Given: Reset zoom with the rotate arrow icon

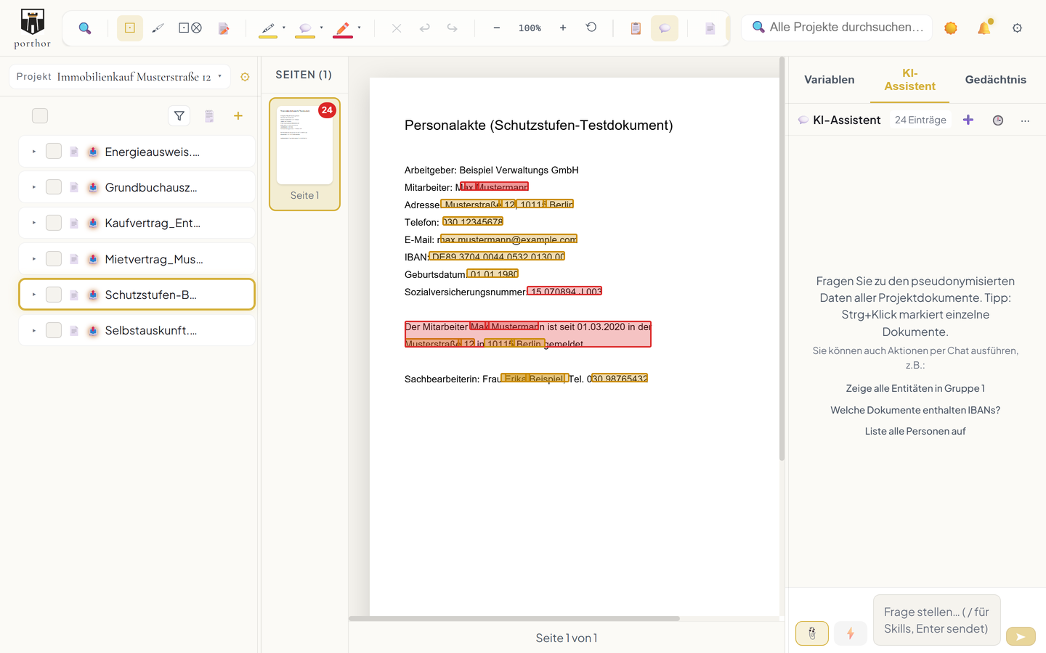Looking at the screenshot, I should pos(591,28).
